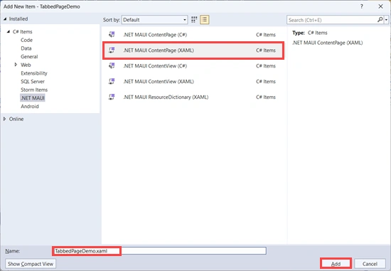Choose .NET MAUI ResourceDictionary (XAML) item
The height and width of the screenshot is (271, 391).
[193, 97]
